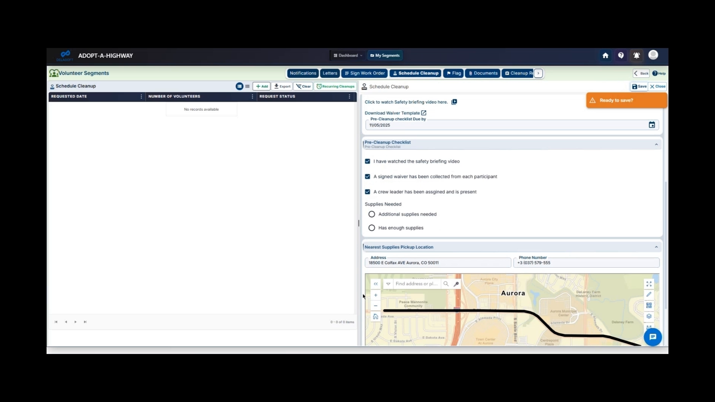The width and height of the screenshot is (715, 402).
Task: Expand the map to fullscreen
Action: tap(649, 284)
